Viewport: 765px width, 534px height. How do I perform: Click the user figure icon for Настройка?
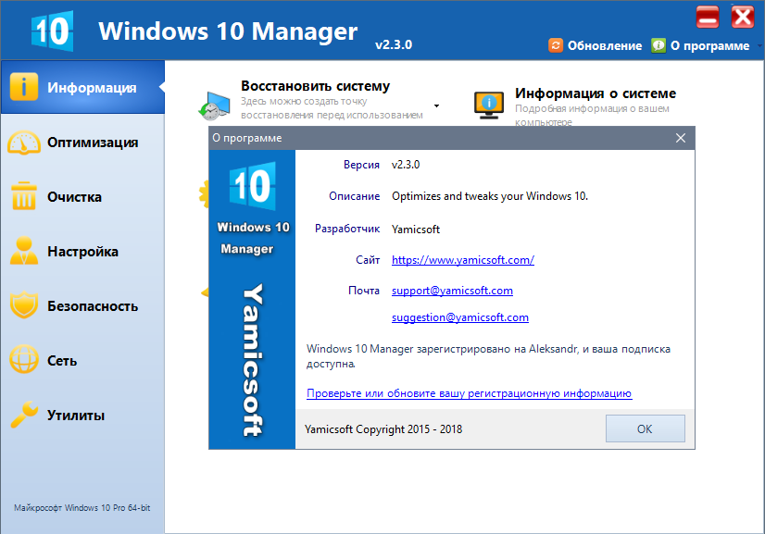coord(24,251)
